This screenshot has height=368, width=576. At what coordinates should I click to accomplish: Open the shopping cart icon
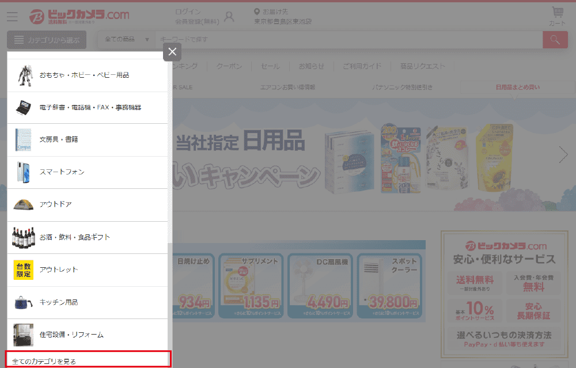(x=557, y=12)
